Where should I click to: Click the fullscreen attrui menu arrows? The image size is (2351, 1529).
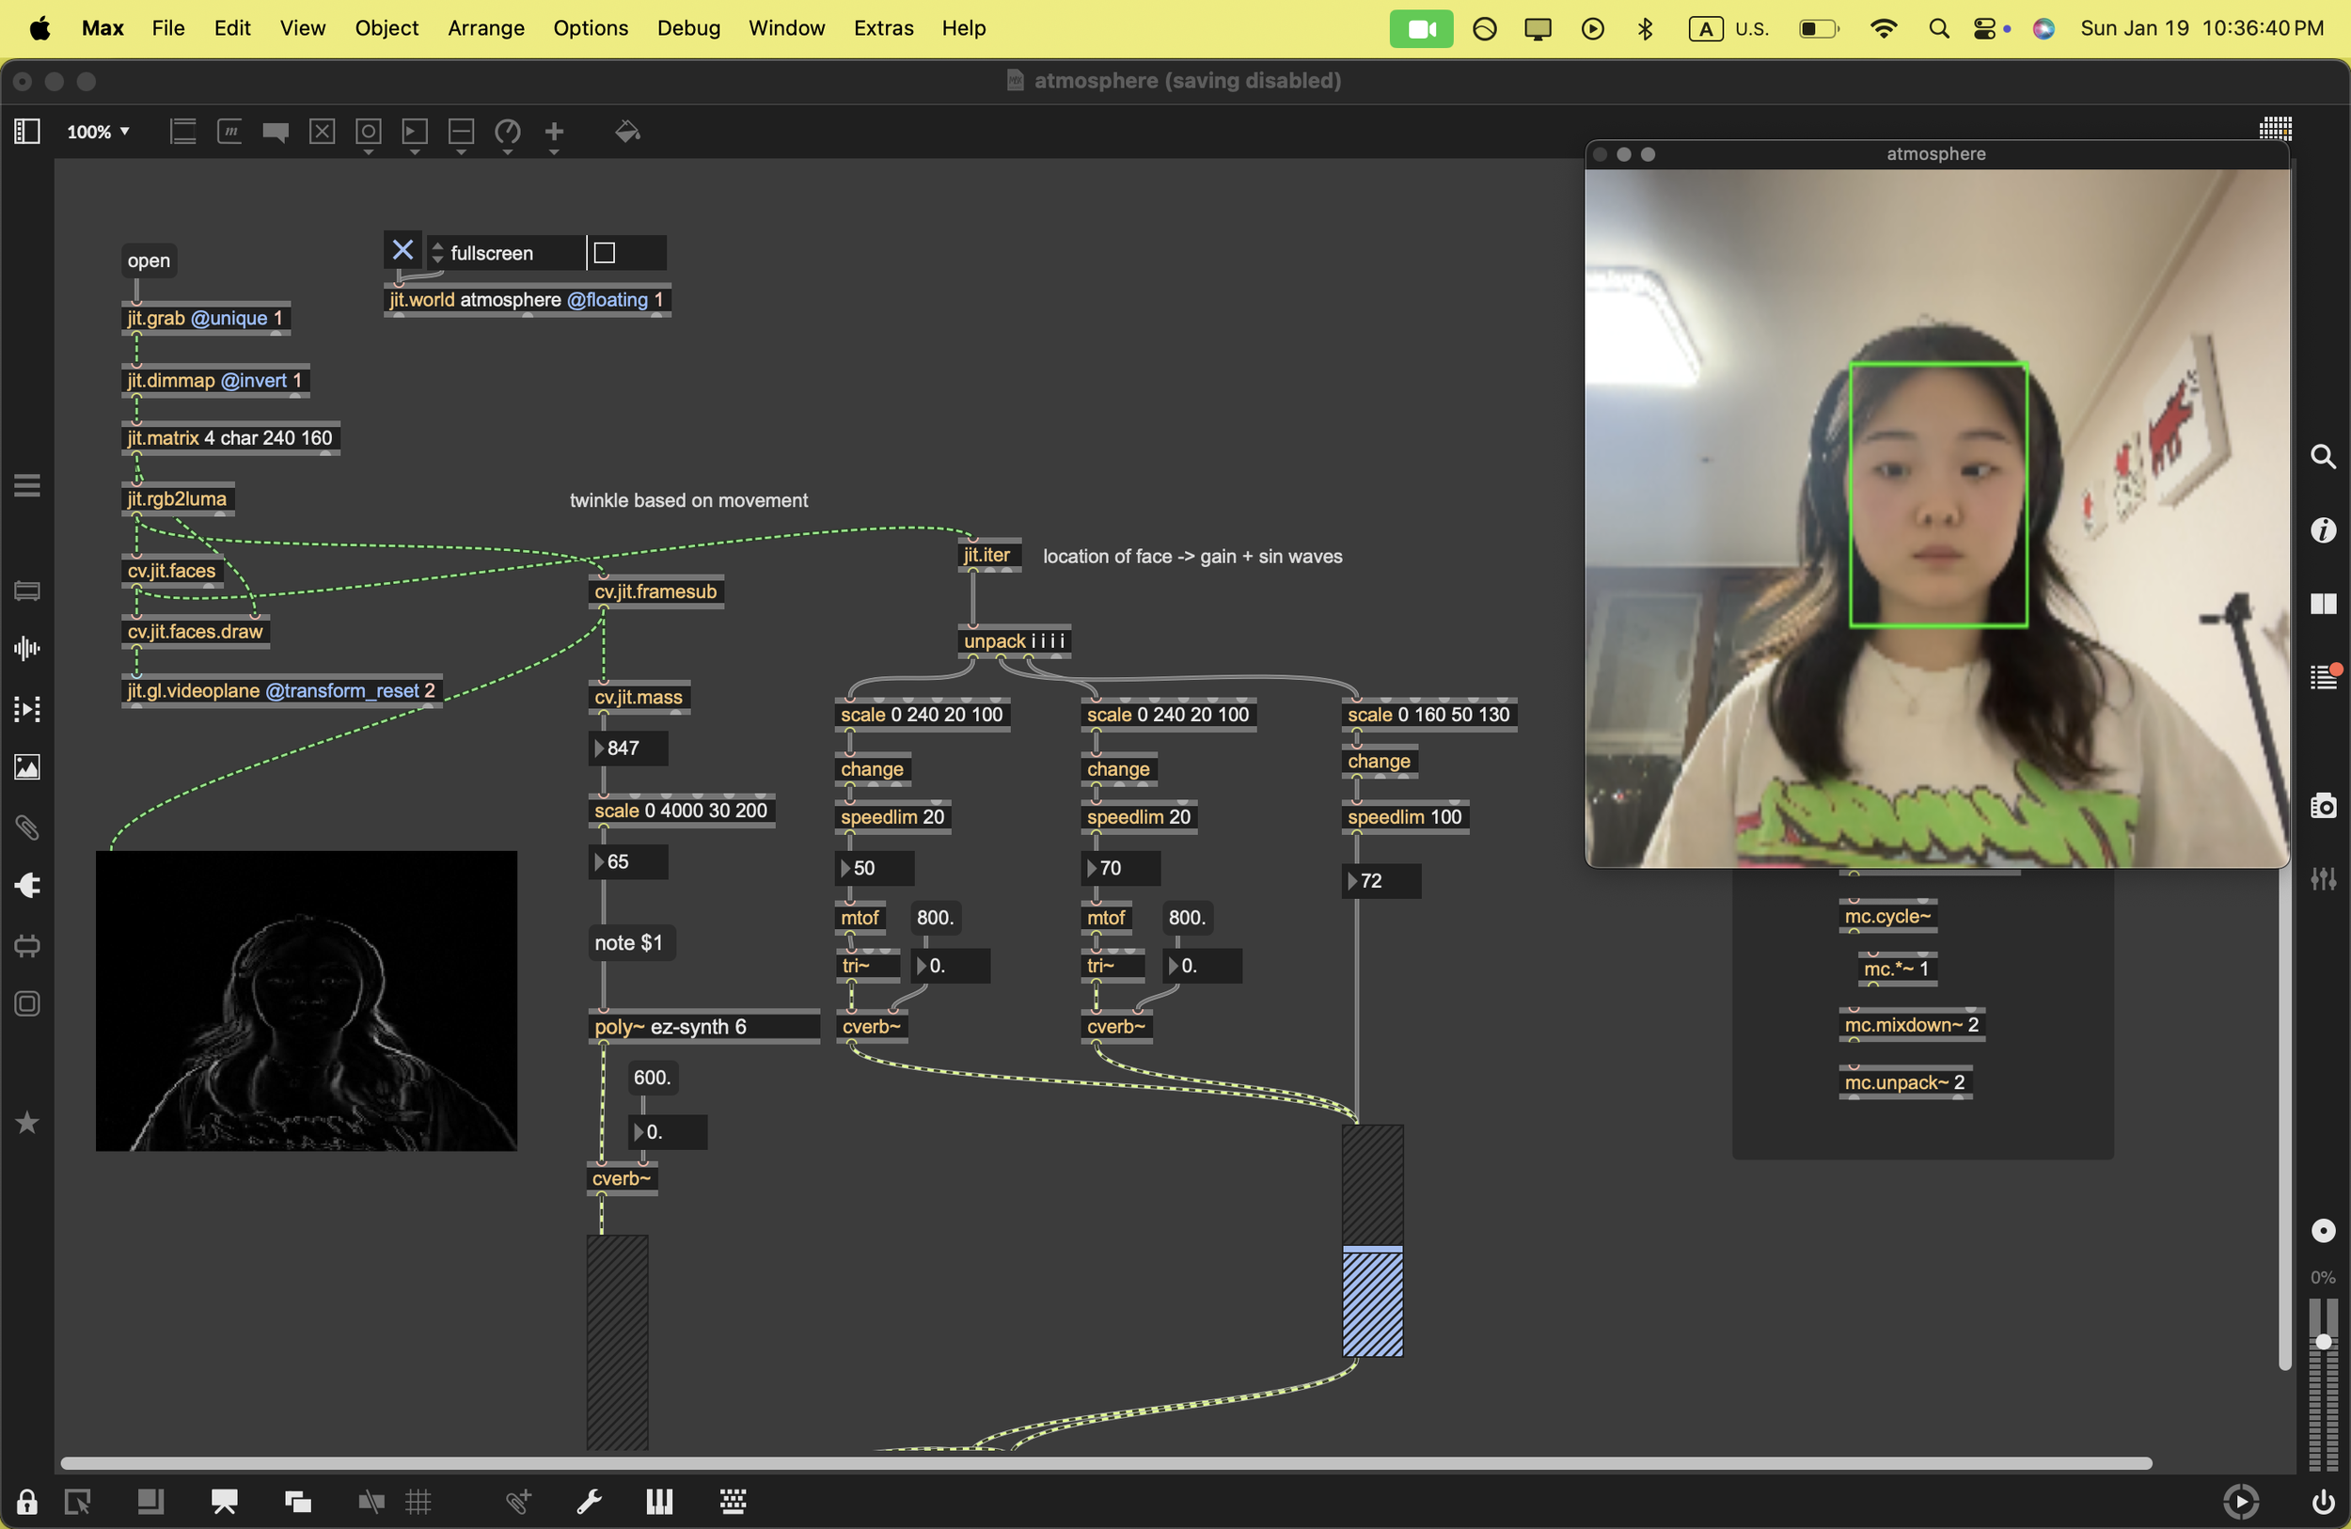point(437,253)
